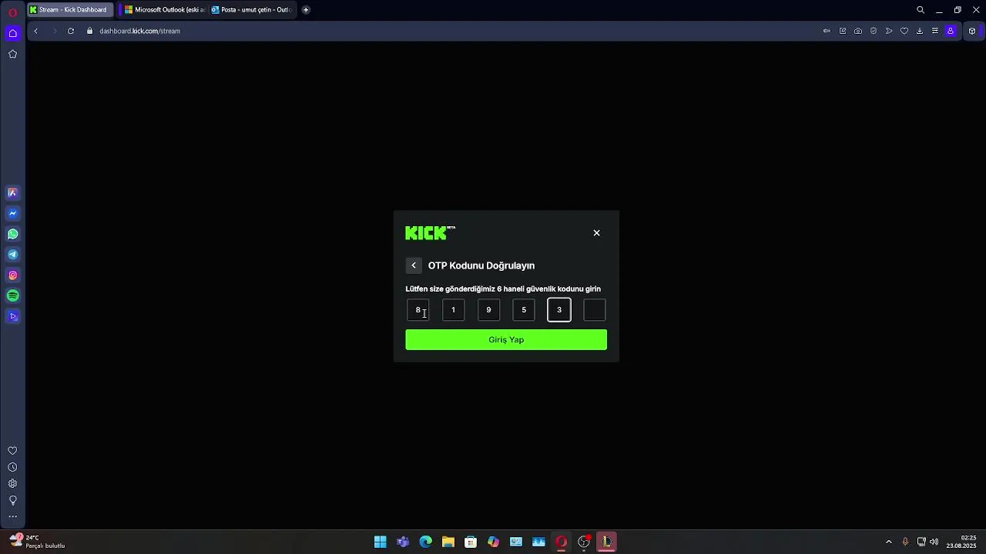Select the third OTP digit box containing 9

[488, 310]
